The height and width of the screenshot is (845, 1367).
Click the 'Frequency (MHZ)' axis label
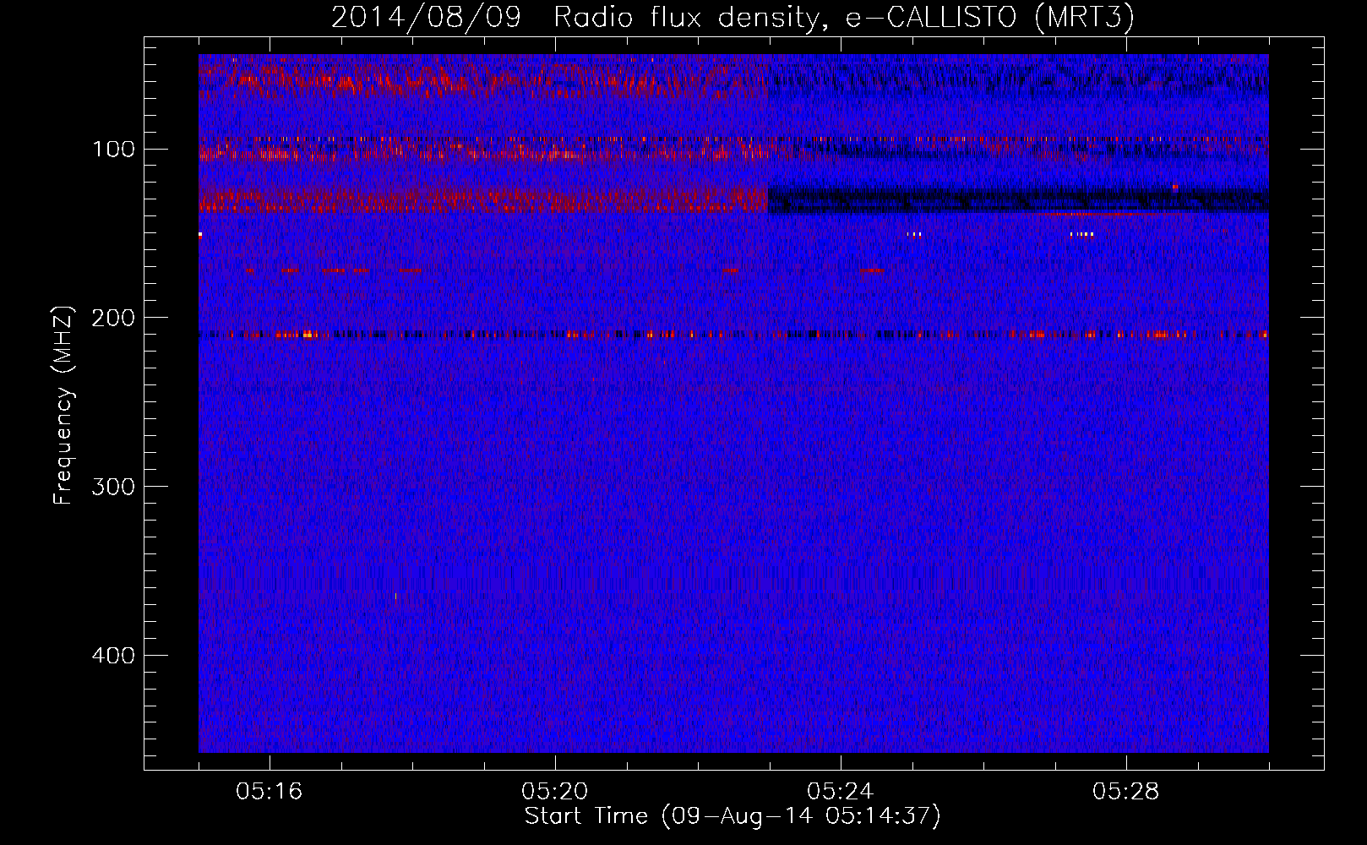click(x=63, y=406)
